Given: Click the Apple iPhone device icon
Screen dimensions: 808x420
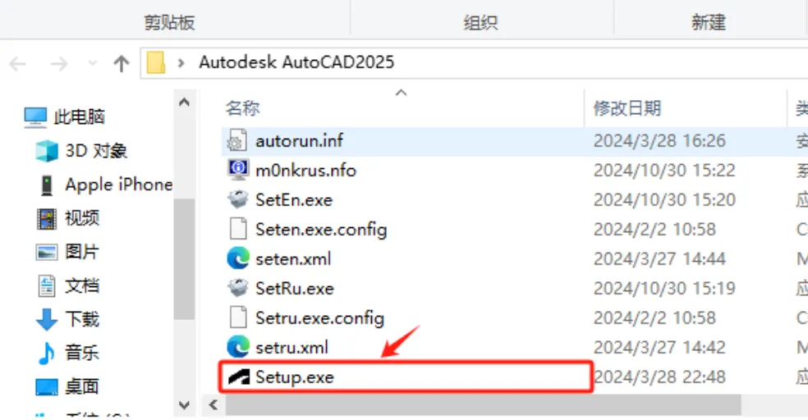Looking at the screenshot, I should (46, 185).
